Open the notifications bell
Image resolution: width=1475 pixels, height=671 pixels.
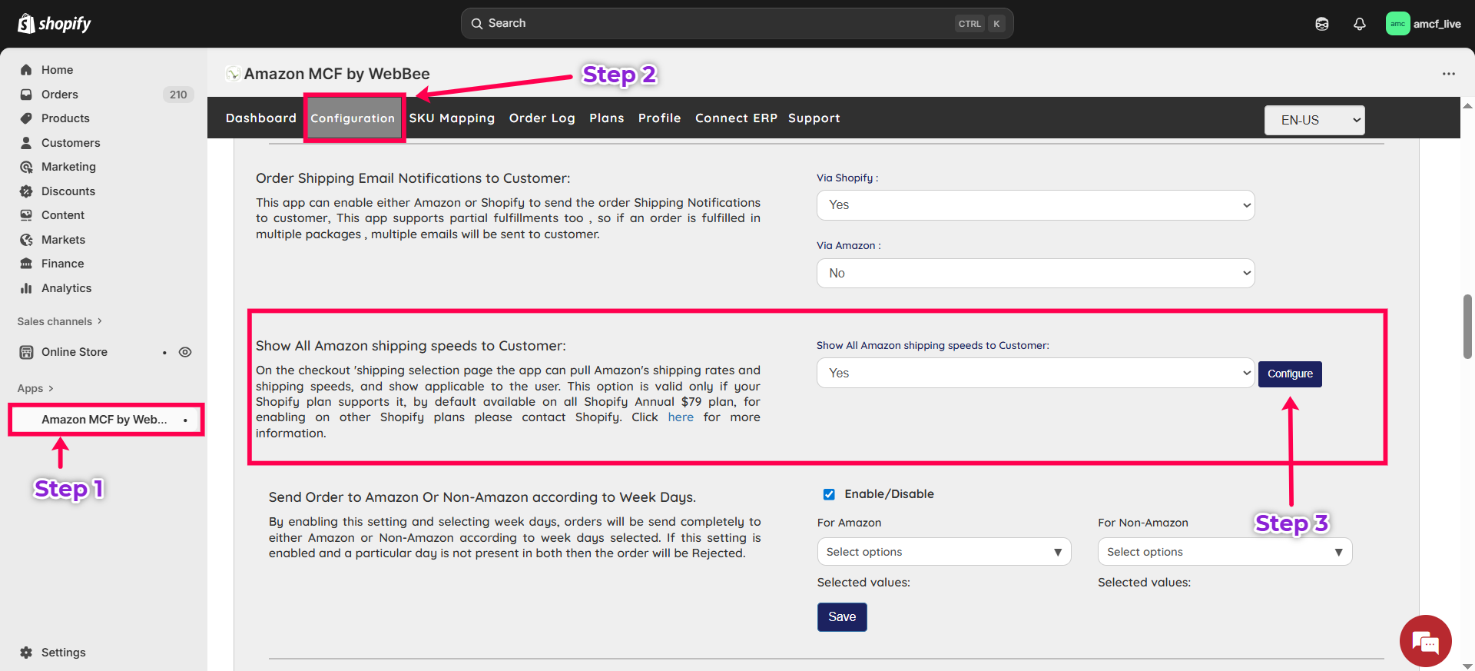pyautogui.click(x=1359, y=24)
